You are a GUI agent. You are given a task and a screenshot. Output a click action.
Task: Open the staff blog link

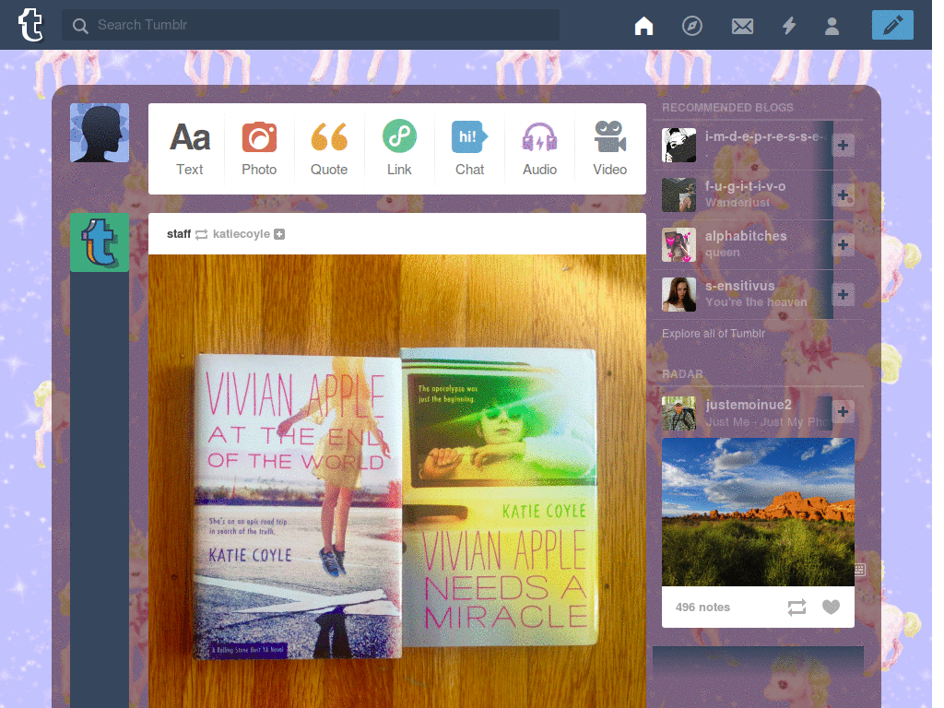[x=179, y=233]
